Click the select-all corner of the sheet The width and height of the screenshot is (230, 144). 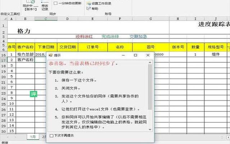pyautogui.click(x=4, y=19)
